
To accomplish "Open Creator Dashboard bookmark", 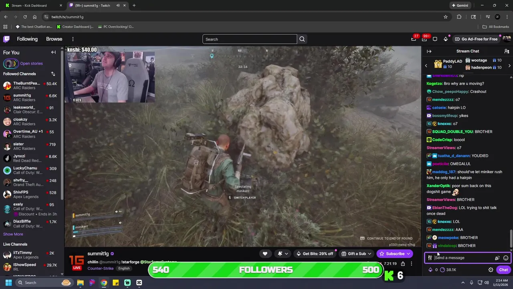I will pyautogui.click(x=75, y=27).
